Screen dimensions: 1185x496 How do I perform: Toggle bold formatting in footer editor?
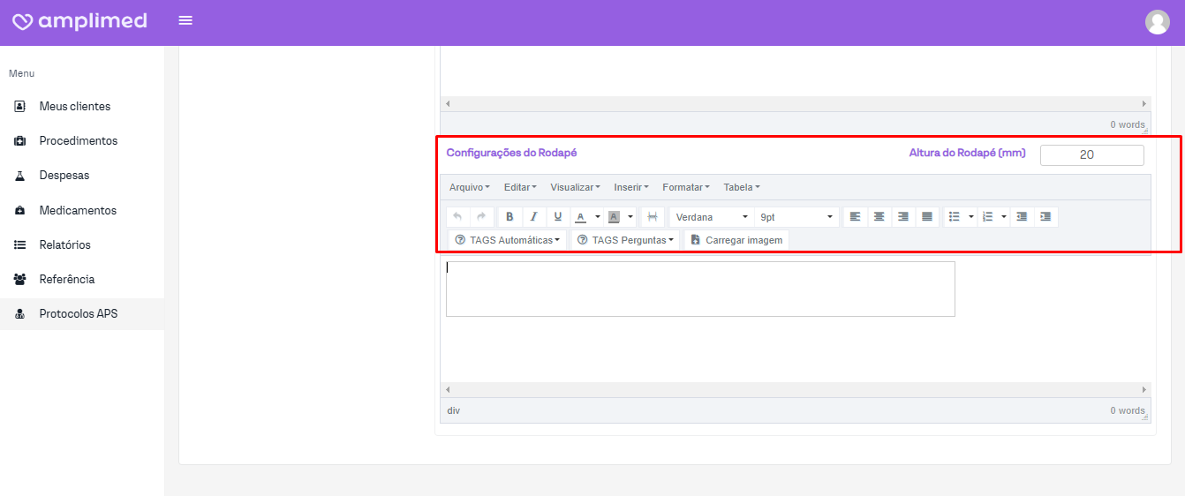coord(509,217)
